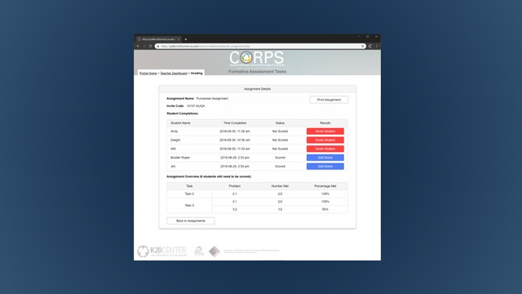This screenshot has width=522, height=294.
Task: Bookmark page using the star icon
Action: (x=362, y=47)
